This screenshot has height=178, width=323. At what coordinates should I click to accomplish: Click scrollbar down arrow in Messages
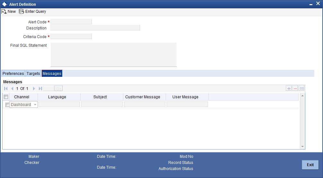pyautogui.click(x=302, y=146)
